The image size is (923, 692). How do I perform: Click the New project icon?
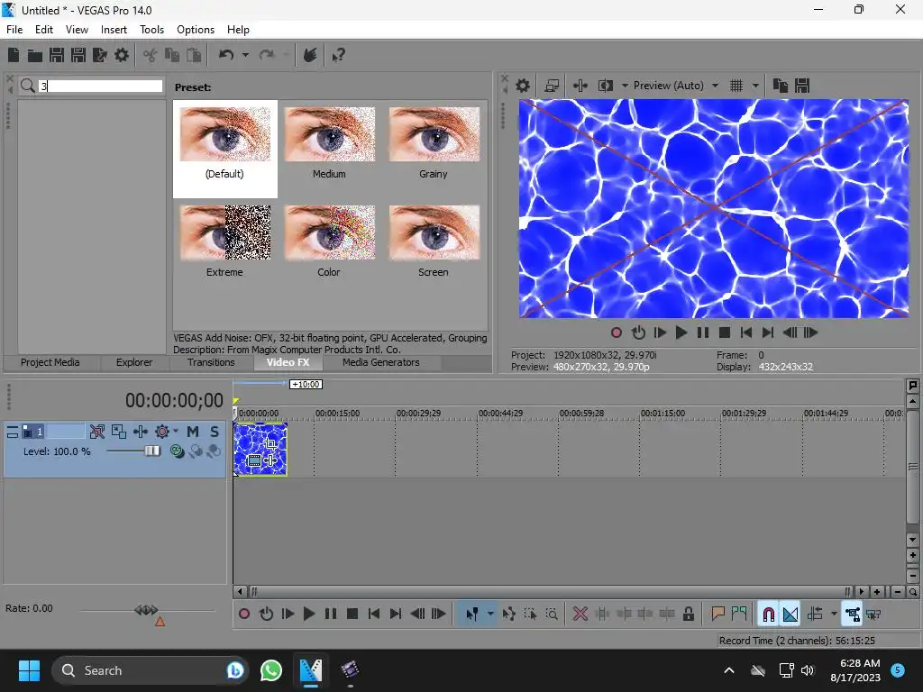(14, 55)
